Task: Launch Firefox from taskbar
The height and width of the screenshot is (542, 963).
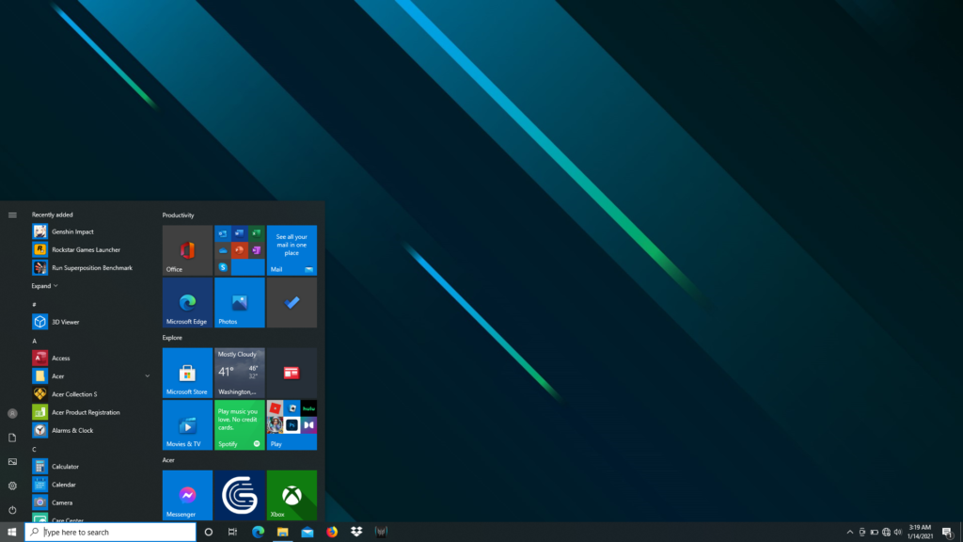Action: (x=332, y=533)
